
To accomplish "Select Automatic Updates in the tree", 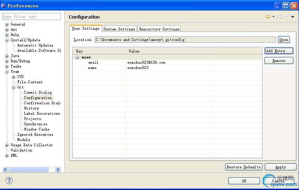I will click(35, 45).
